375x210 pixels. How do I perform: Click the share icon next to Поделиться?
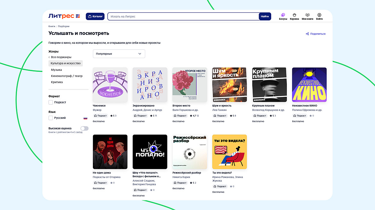point(307,34)
